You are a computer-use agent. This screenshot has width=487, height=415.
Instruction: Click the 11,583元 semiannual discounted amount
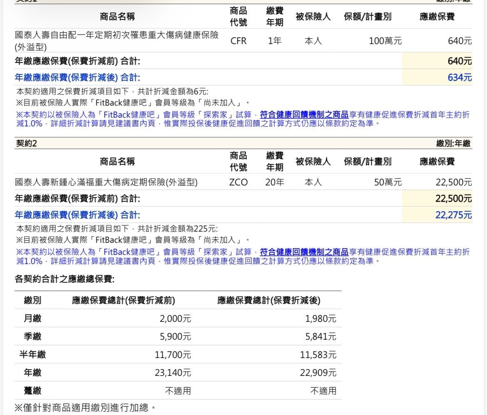pyautogui.click(x=318, y=355)
